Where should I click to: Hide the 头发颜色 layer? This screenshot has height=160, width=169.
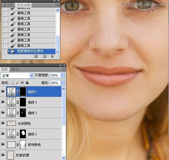[3, 123]
